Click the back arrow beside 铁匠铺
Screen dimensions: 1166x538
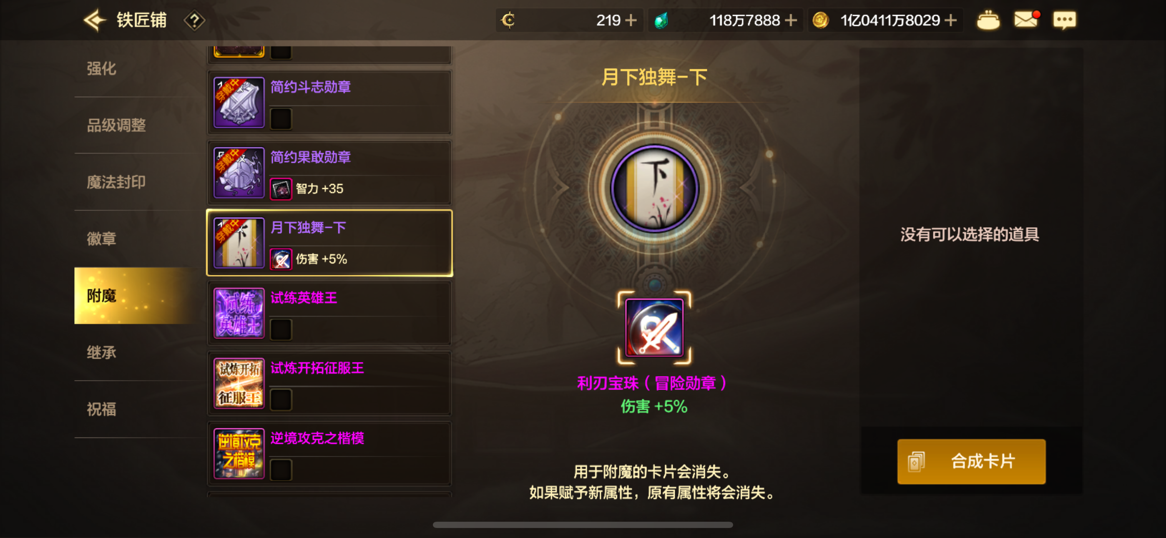click(x=94, y=20)
